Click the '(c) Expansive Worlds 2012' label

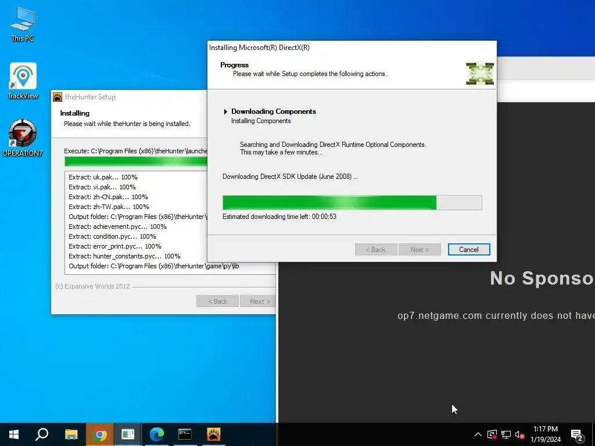(x=92, y=286)
